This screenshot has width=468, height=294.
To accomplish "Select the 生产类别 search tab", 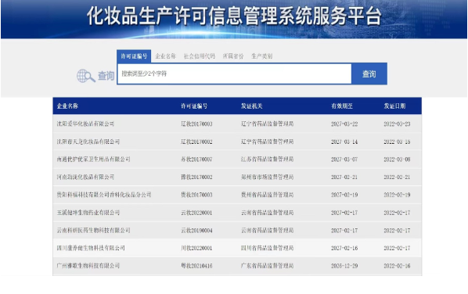I will [261, 56].
